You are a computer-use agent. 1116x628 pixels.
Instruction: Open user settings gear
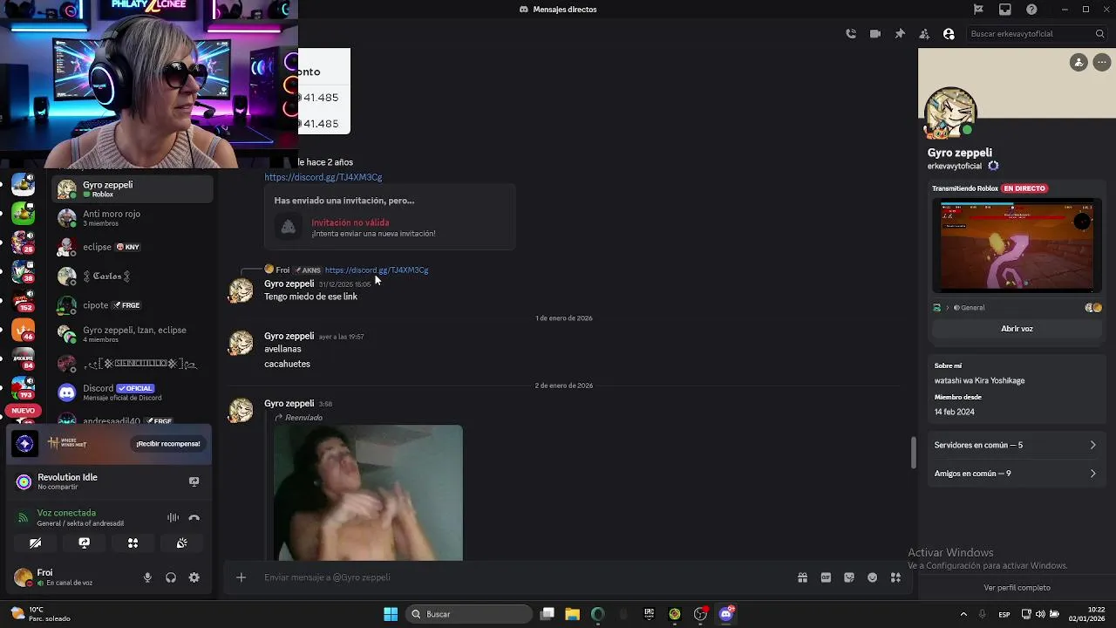(x=194, y=577)
